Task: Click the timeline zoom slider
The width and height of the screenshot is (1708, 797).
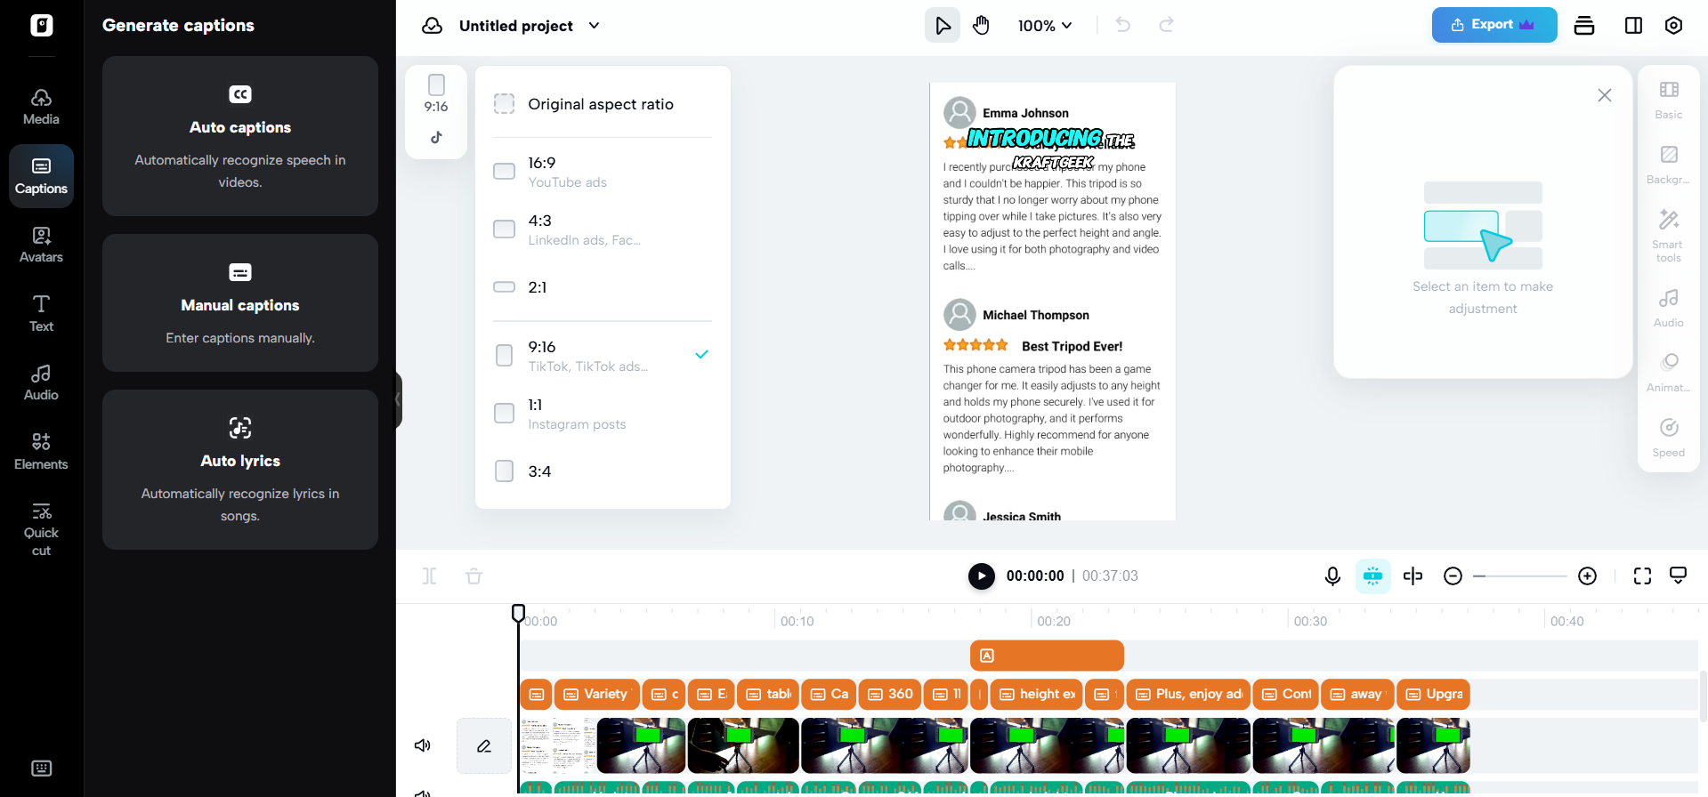Action: coord(1520,576)
